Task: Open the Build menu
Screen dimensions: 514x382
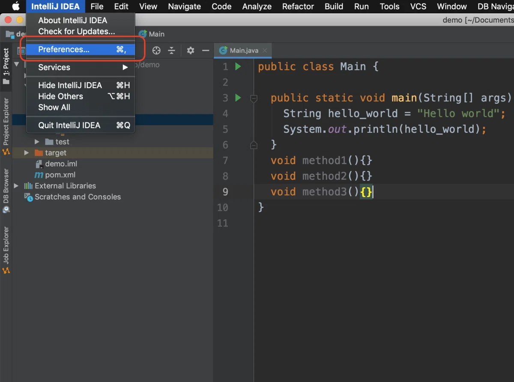Action: pyautogui.click(x=334, y=6)
